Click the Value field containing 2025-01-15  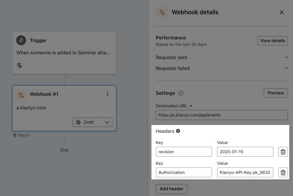[x=245, y=152]
